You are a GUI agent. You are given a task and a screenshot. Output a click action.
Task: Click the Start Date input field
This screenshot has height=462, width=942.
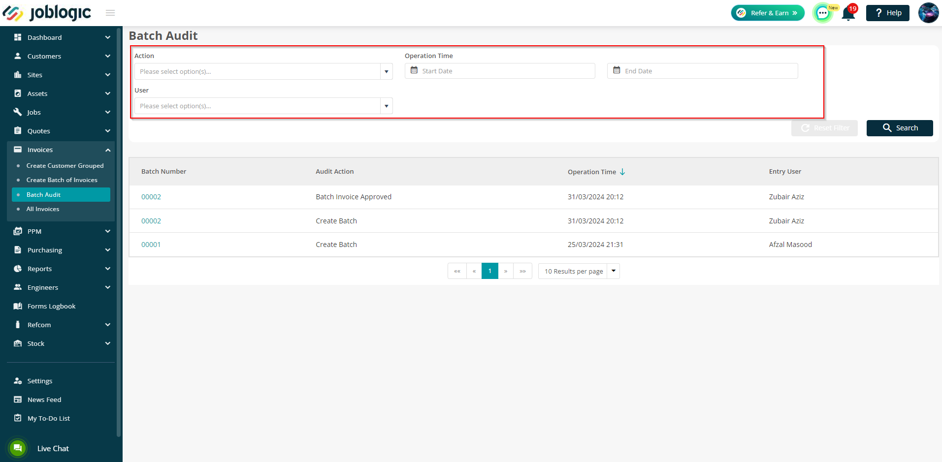500,71
